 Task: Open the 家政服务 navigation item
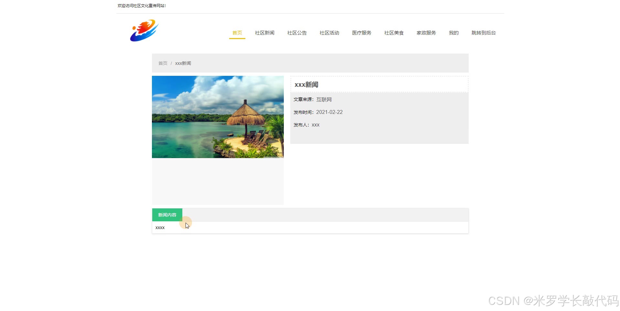tap(426, 33)
